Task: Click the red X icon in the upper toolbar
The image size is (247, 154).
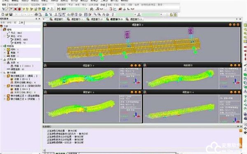Action: point(16,9)
